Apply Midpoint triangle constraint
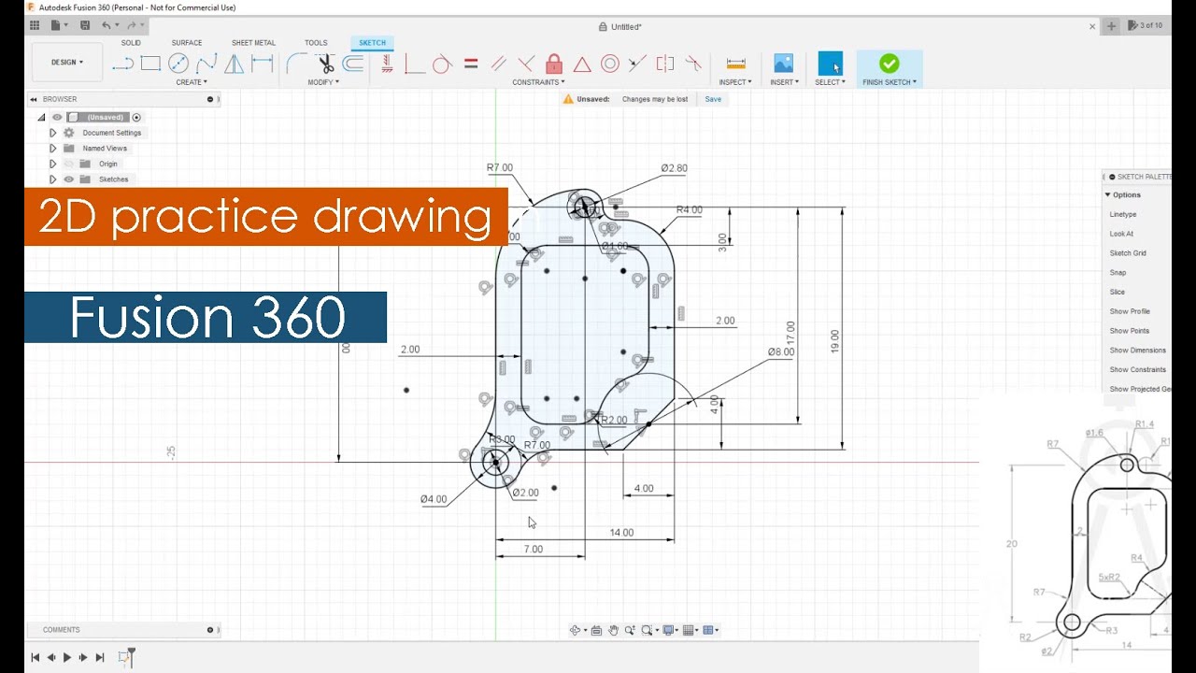The height and width of the screenshot is (673, 1196). (582, 64)
